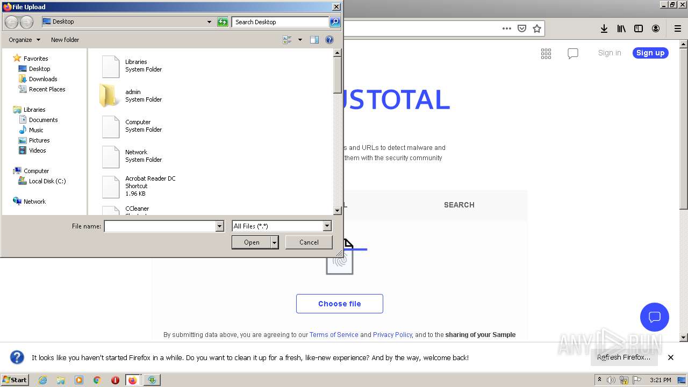Select Recent Places in navigation pane

click(x=47, y=89)
